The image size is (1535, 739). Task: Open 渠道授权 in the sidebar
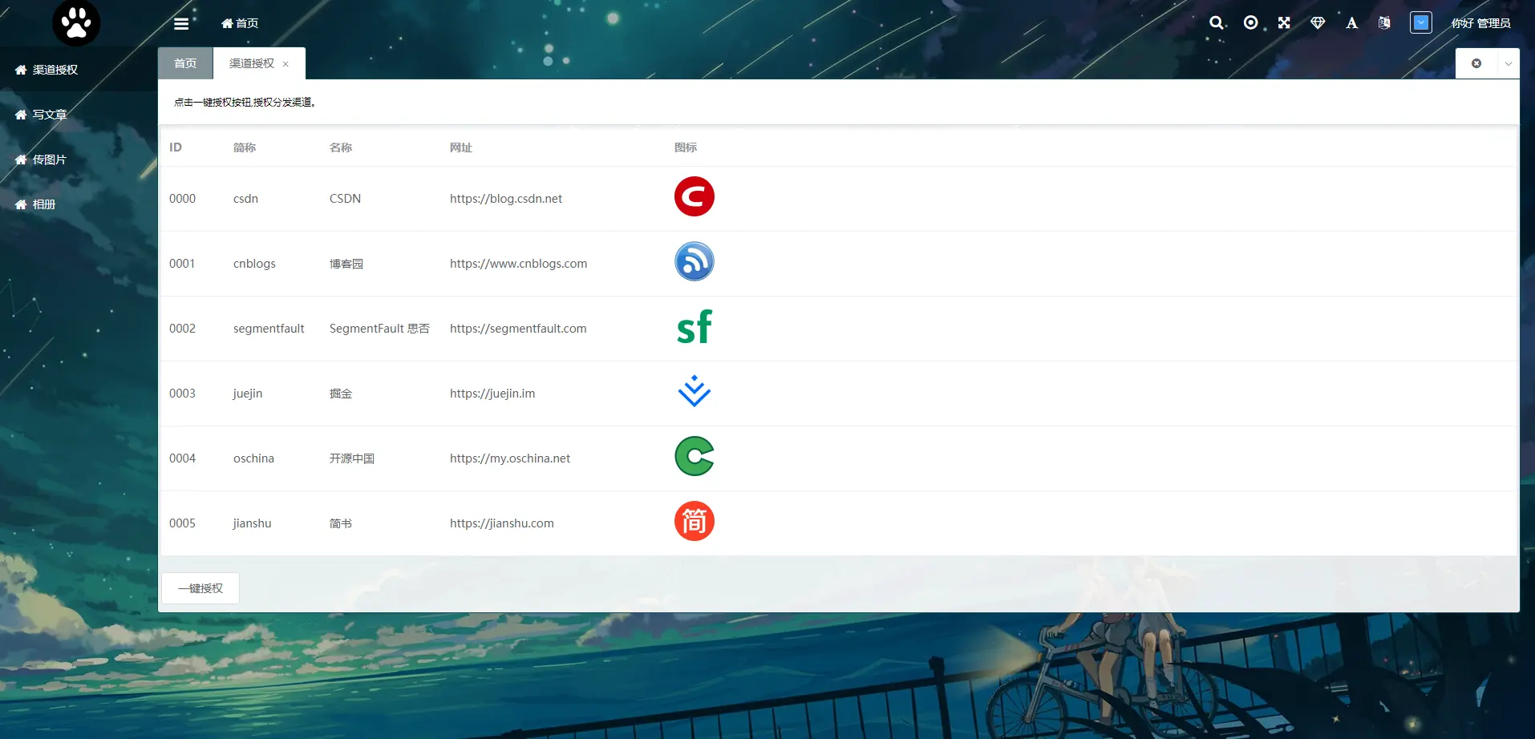79,70
